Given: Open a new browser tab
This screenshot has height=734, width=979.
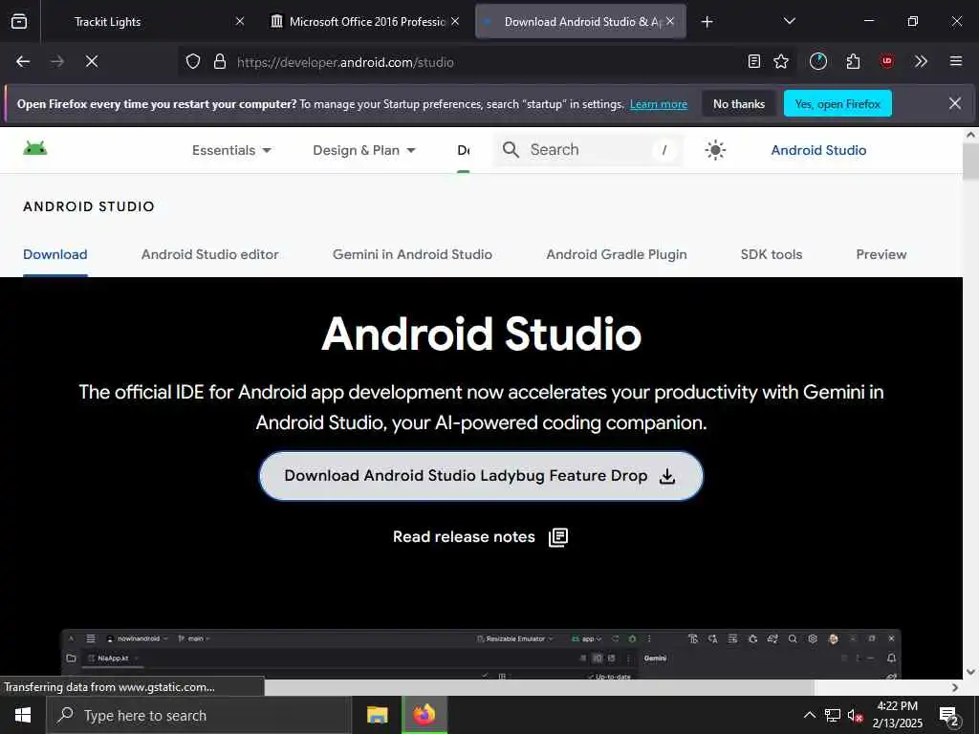Looking at the screenshot, I should (707, 22).
